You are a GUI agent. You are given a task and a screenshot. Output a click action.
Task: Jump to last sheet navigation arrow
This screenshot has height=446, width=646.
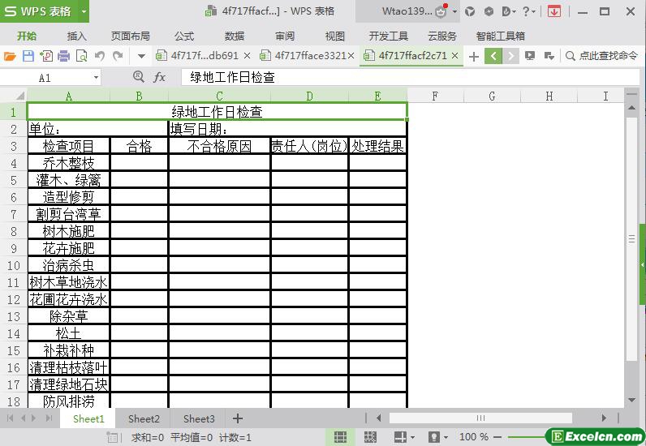[49, 418]
